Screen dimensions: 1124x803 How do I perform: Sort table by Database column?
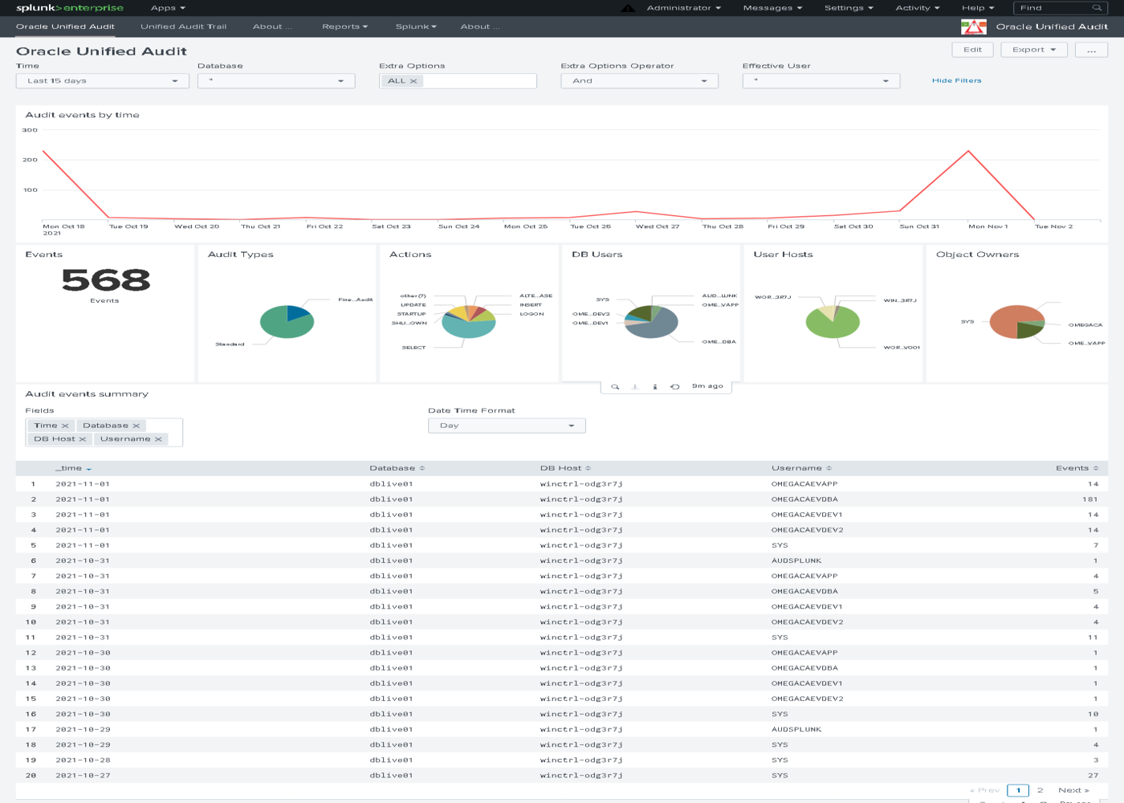397,468
